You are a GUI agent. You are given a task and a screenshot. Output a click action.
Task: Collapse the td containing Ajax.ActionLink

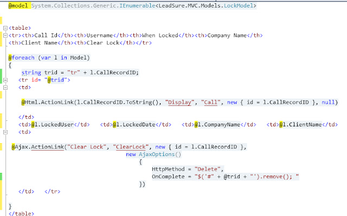(x=5, y=132)
